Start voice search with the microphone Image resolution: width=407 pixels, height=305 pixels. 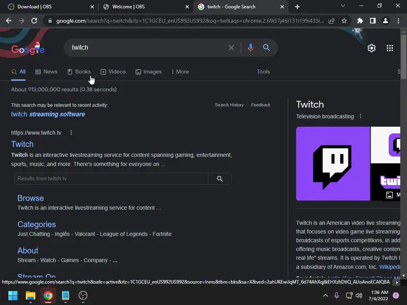point(250,48)
